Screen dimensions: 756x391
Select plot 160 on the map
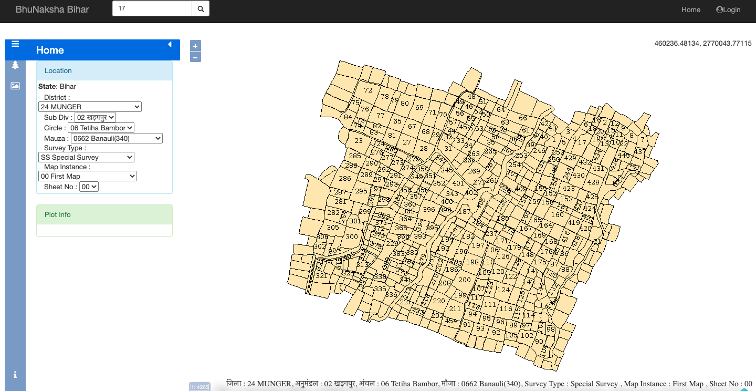coord(557,214)
